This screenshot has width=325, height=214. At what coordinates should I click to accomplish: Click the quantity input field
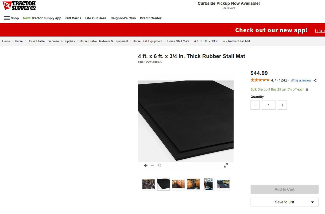click(x=269, y=105)
